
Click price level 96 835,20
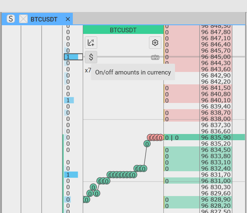[x=216, y=144]
